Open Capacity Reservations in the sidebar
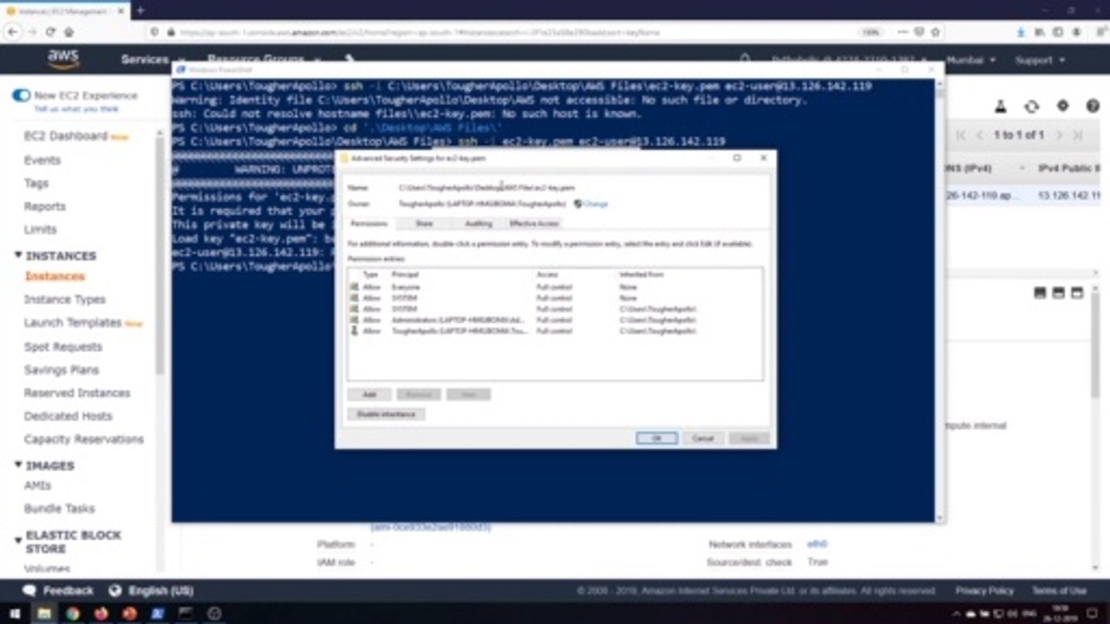The image size is (1110, 624). click(x=84, y=439)
